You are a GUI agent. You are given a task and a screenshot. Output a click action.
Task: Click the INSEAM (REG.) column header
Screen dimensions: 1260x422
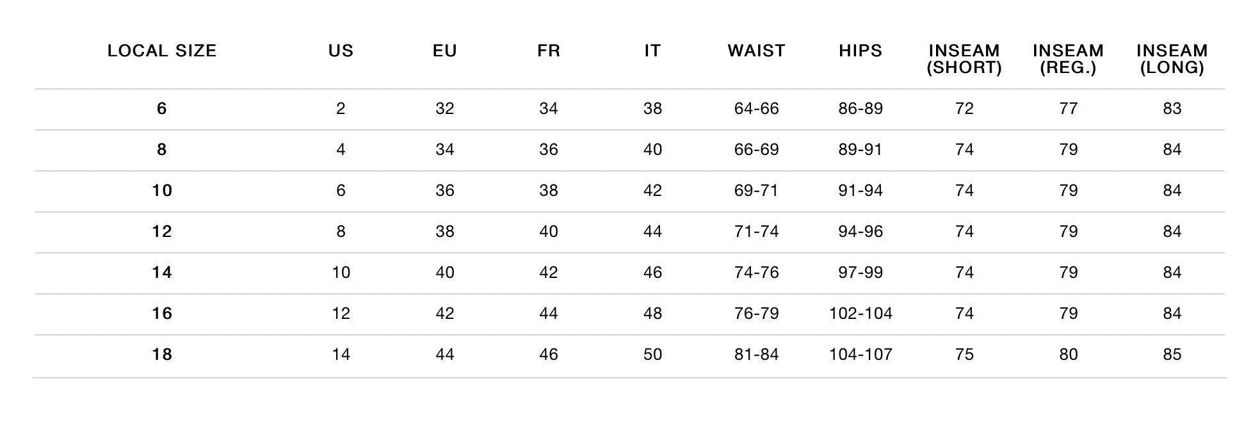(x=1068, y=59)
